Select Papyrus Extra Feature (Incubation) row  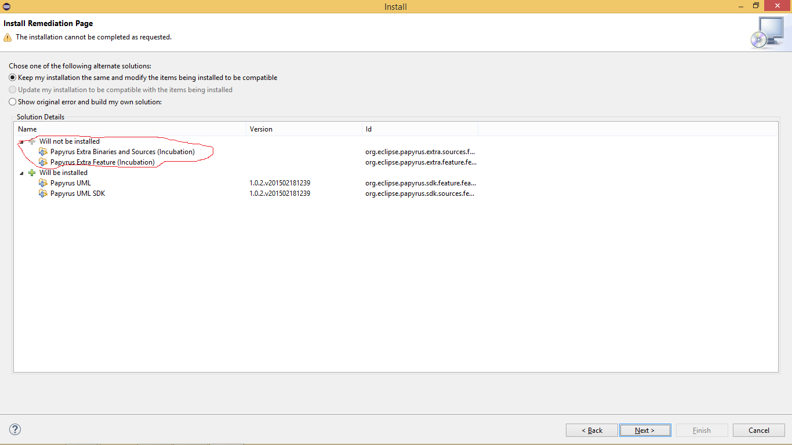coord(103,162)
